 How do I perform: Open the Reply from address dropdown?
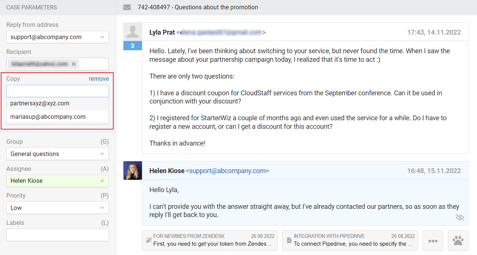57,37
